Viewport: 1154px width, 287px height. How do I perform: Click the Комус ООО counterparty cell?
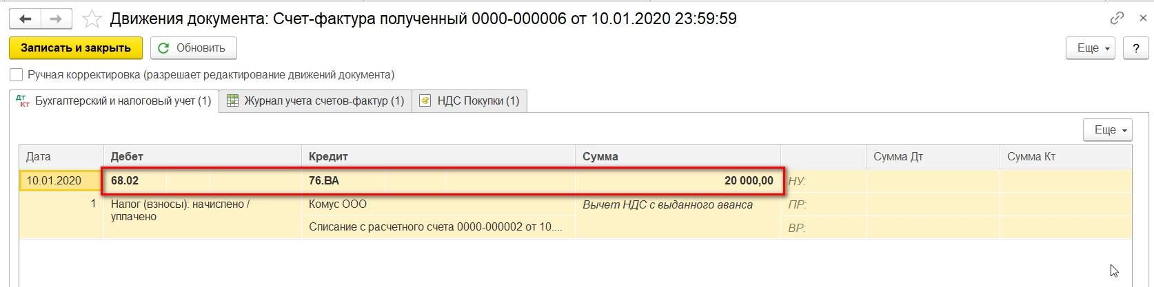pyautogui.click(x=338, y=204)
